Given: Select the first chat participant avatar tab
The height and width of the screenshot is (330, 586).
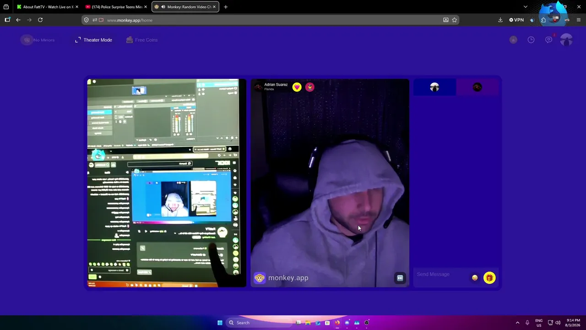Looking at the screenshot, I should click(434, 87).
